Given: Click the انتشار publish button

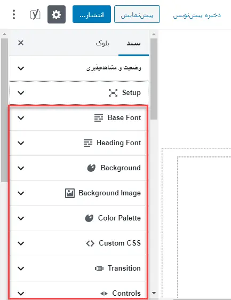Looking at the screenshot, I should coord(92,14).
